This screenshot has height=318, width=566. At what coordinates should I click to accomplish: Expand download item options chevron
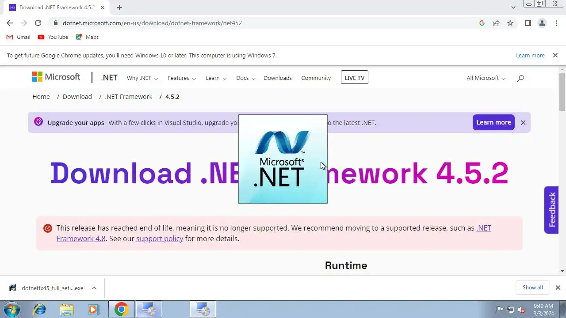[x=94, y=288]
